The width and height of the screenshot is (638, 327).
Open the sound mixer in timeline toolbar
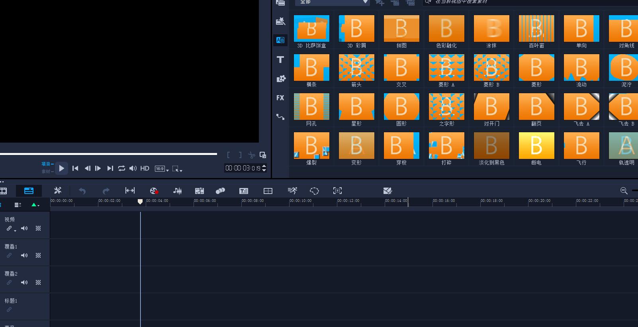(177, 191)
